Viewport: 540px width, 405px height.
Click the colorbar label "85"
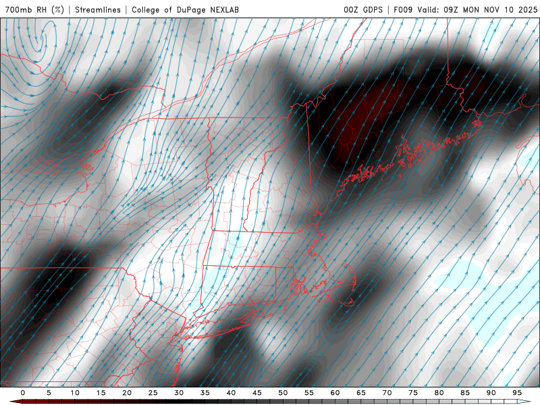[465, 393]
